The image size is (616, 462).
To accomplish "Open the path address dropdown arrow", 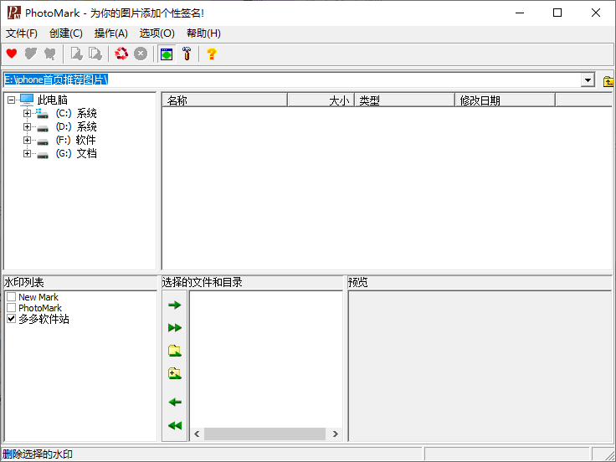I will (x=588, y=80).
